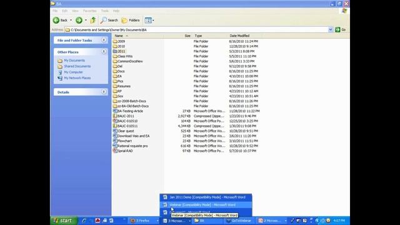The image size is (400, 225).
Task: Click the RP folder name
Action: (119, 91)
